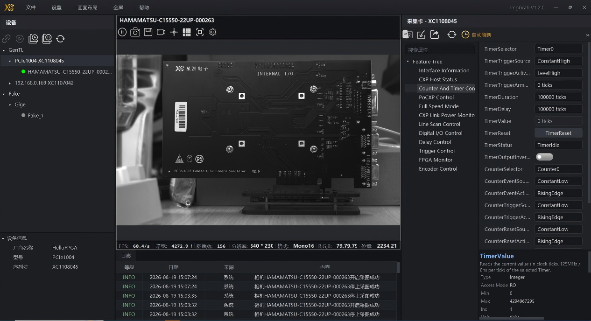Screen dimensions: 591x321
Task: Open the CounterSelector Counter0 dropdown
Action: (558, 169)
